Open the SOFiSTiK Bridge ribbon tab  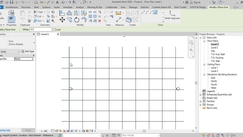coord(197,7)
